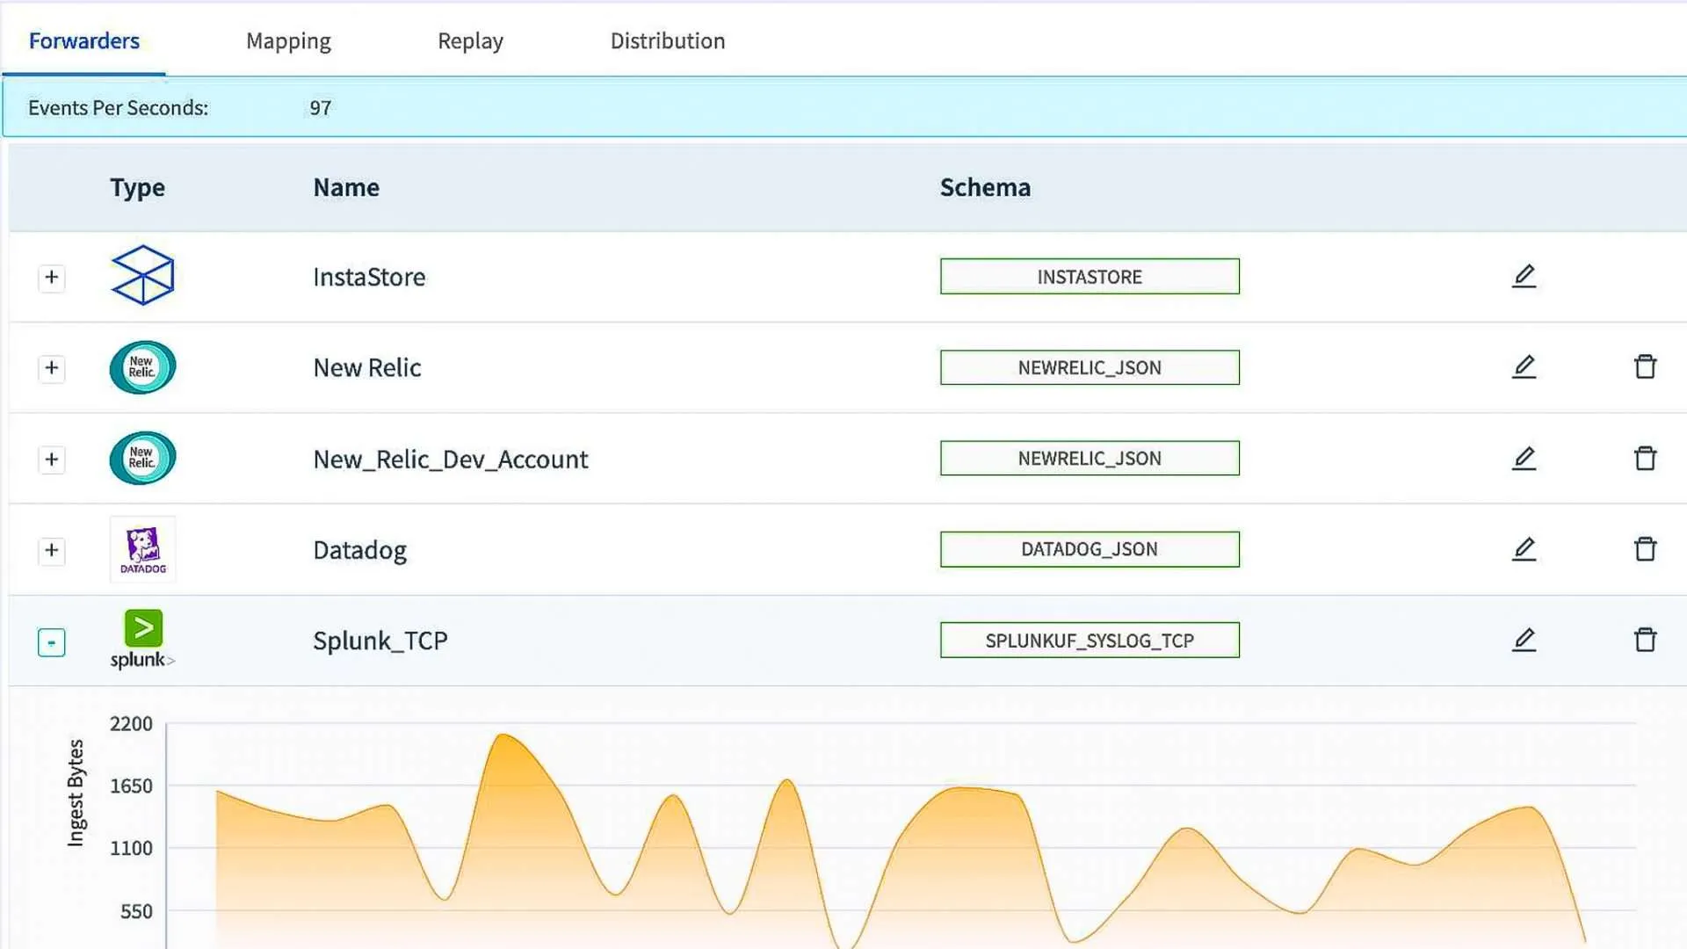Image resolution: width=1687 pixels, height=949 pixels.
Task: Click the Datadog logo icon
Action: click(142, 549)
